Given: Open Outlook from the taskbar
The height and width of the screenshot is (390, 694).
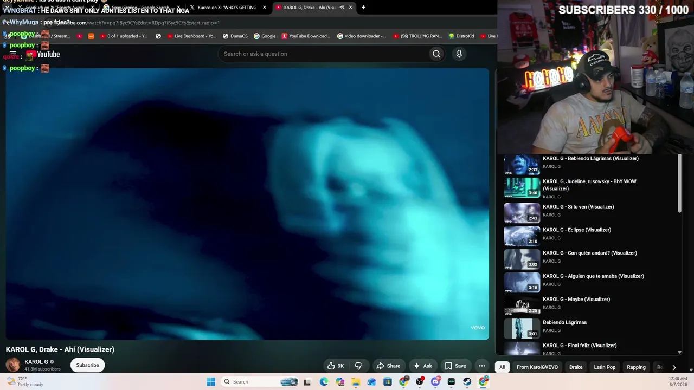Looking at the screenshot, I should pos(371,382).
